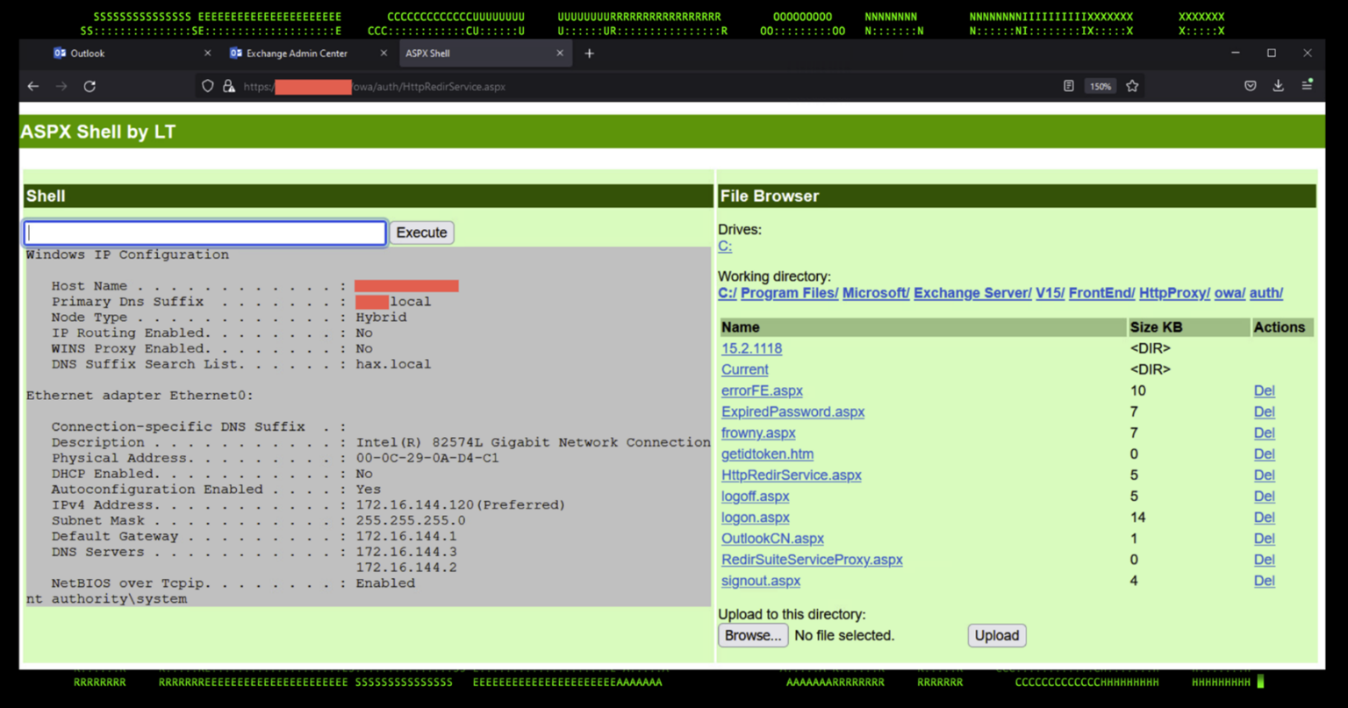The width and height of the screenshot is (1348, 708).
Task: Reload the ASPX Shell page
Action: 90,86
